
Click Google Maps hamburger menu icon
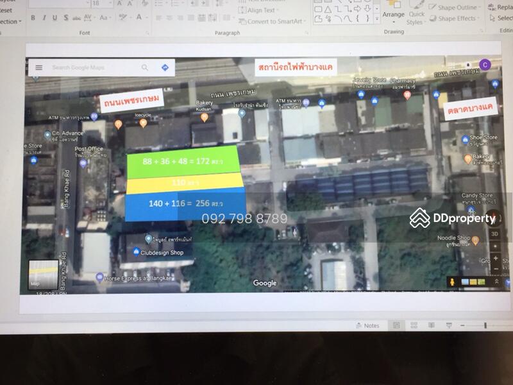39,67
